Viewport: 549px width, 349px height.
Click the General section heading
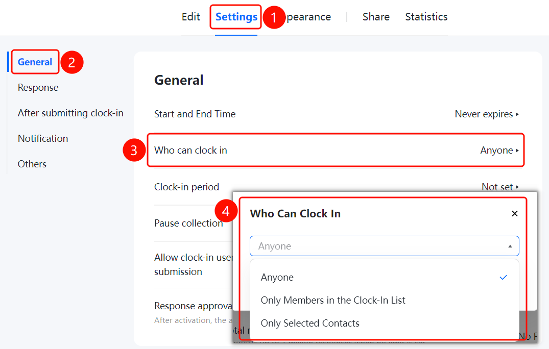179,80
